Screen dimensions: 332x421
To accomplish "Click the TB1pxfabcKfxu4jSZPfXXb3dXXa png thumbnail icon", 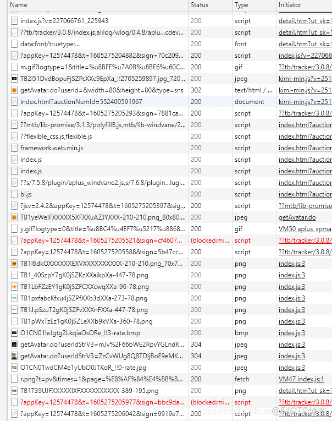I will 14,298.
